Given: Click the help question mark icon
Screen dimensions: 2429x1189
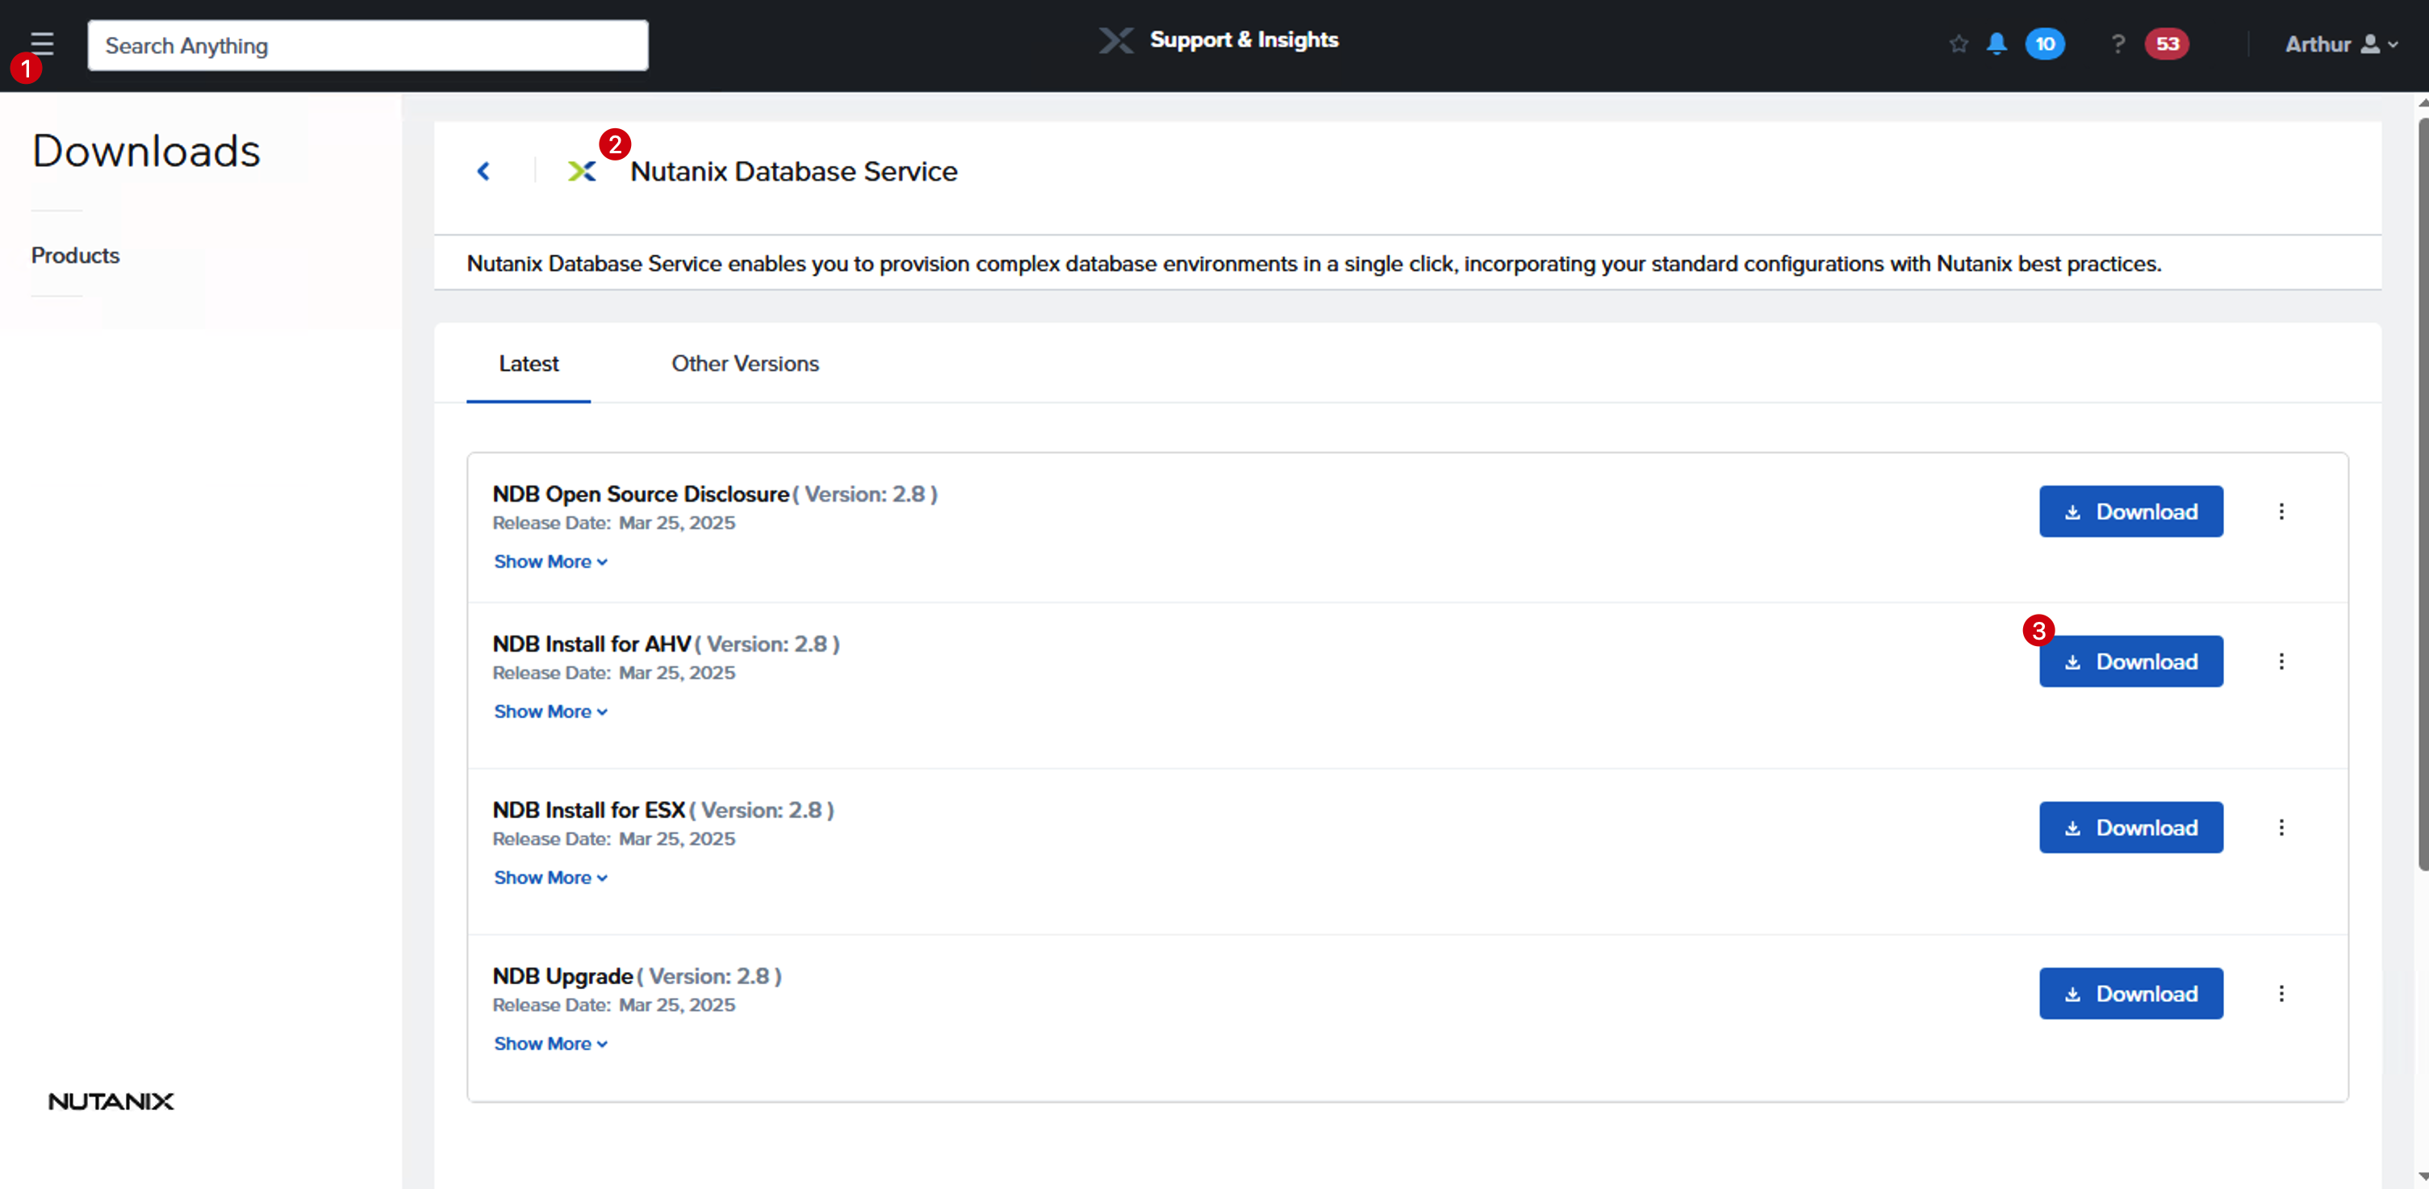Looking at the screenshot, I should (x=2118, y=44).
